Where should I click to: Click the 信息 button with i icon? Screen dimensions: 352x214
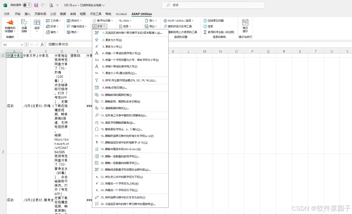coord(208,26)
